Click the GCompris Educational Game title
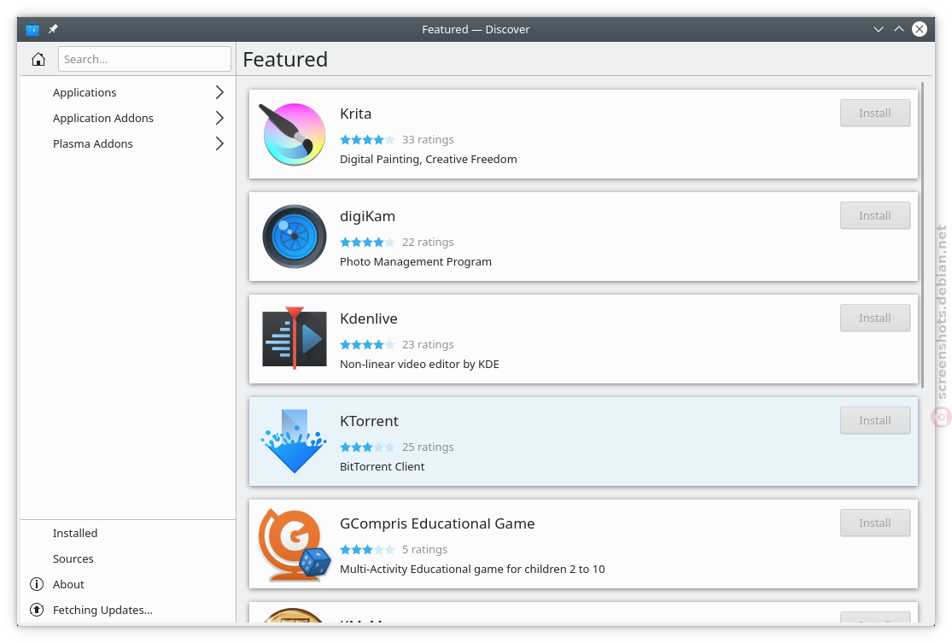 pyautogui.click(x=437, y=524)
